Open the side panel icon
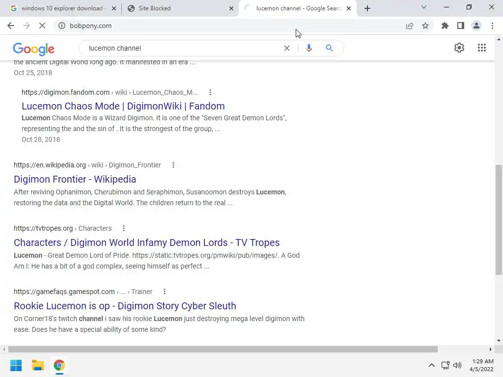Viewport: 503px width, 377px height. pos(461,26)
